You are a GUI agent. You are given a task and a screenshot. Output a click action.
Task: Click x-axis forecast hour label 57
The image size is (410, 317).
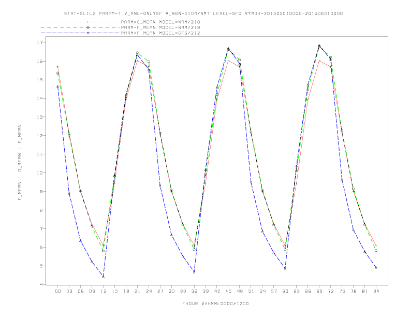[274, 291]
